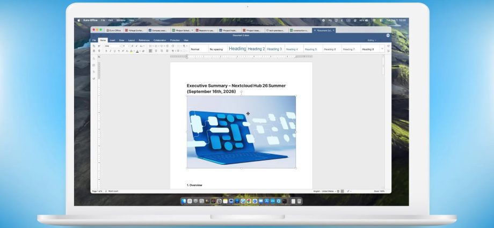Click the increase indent icon
The width and height of the screenshot is (494, 228).
[x=173, y=46]
